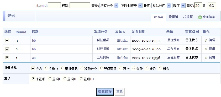
Task: Open the 不限制精华 dropdown
Action: pyautogui.click(x=131, y=6)
